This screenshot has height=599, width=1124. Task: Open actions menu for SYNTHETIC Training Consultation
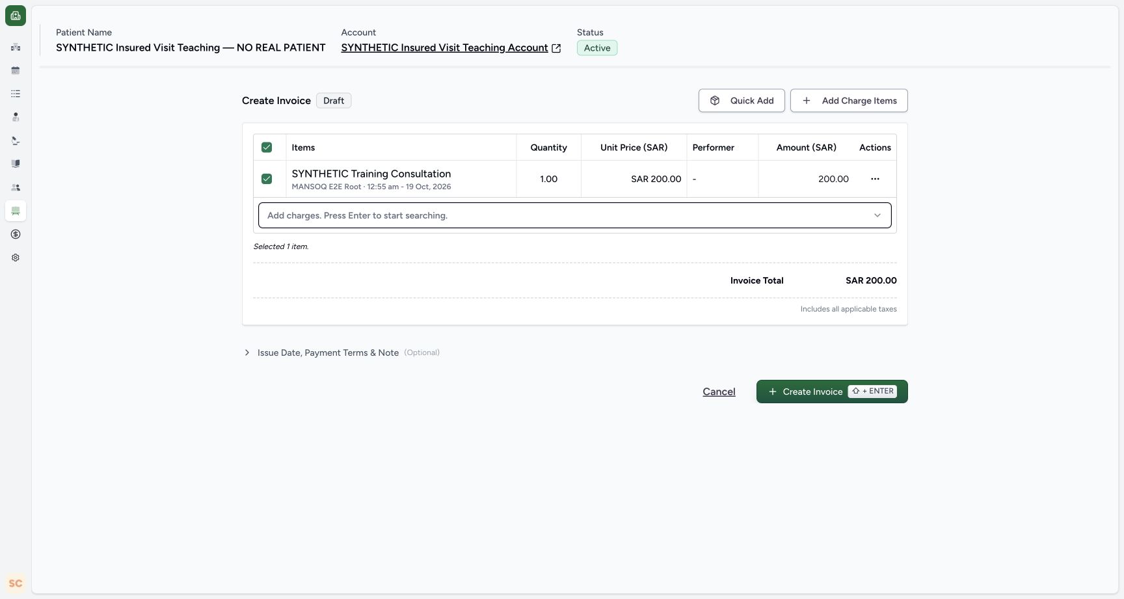pos(875,179)
